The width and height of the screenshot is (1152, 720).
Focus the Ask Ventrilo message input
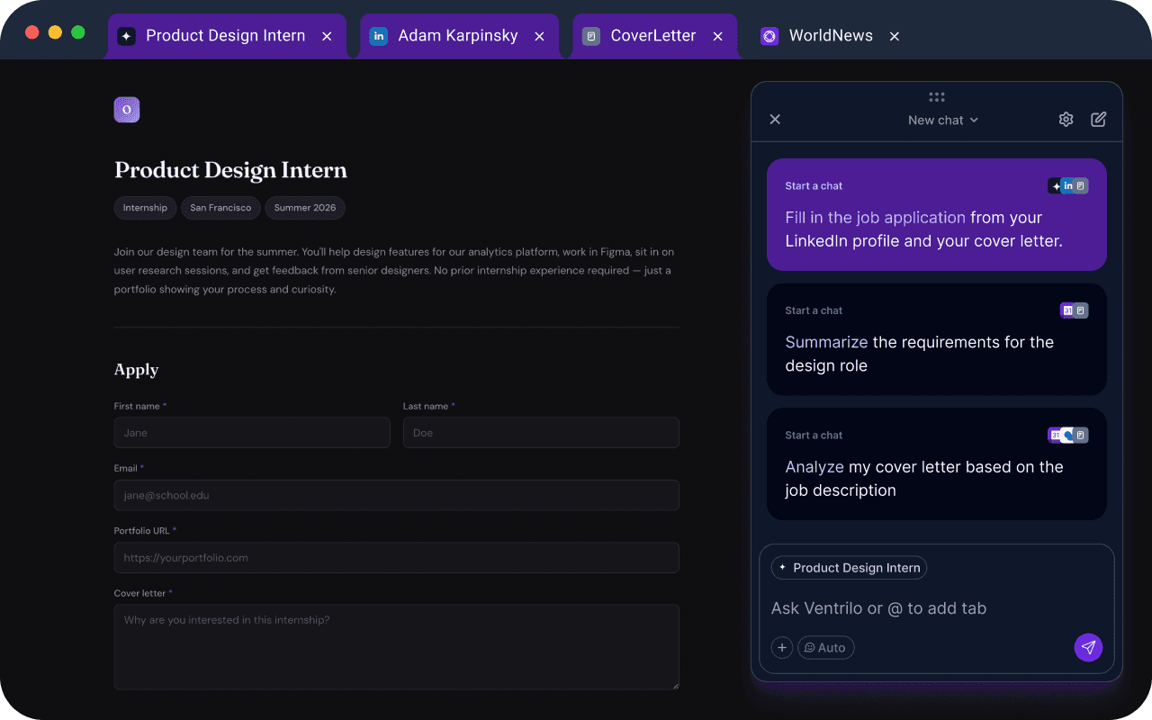point(937,608)
